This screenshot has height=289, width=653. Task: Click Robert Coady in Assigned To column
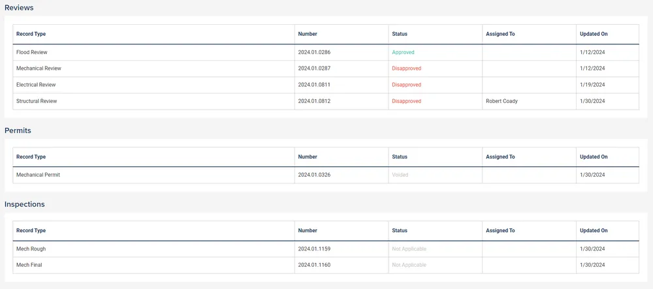coord(502,101)
